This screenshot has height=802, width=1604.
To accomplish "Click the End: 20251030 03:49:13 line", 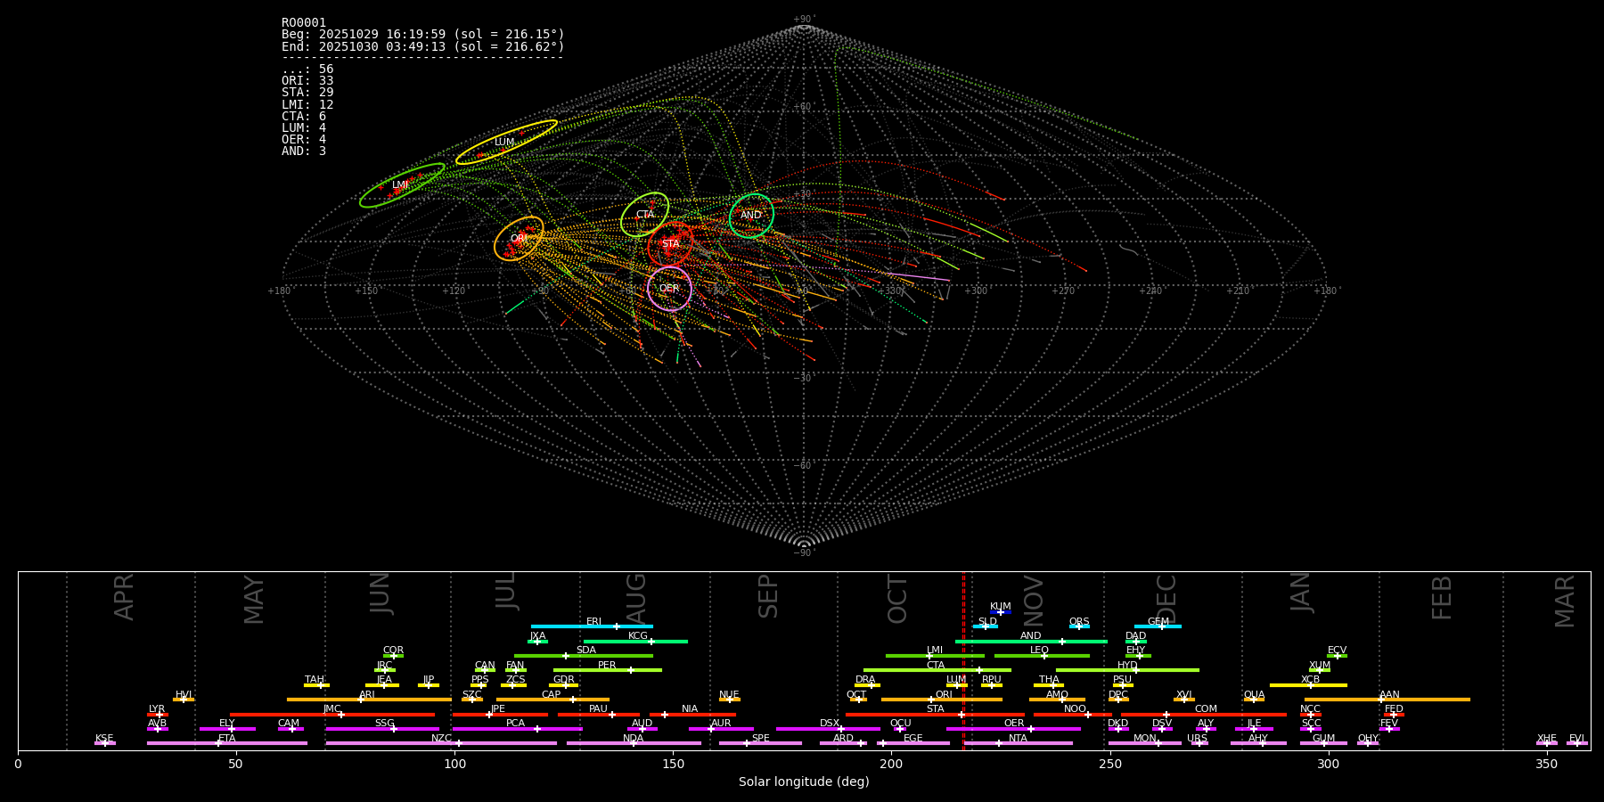I will pyautogui.click(x=423, y=47).
